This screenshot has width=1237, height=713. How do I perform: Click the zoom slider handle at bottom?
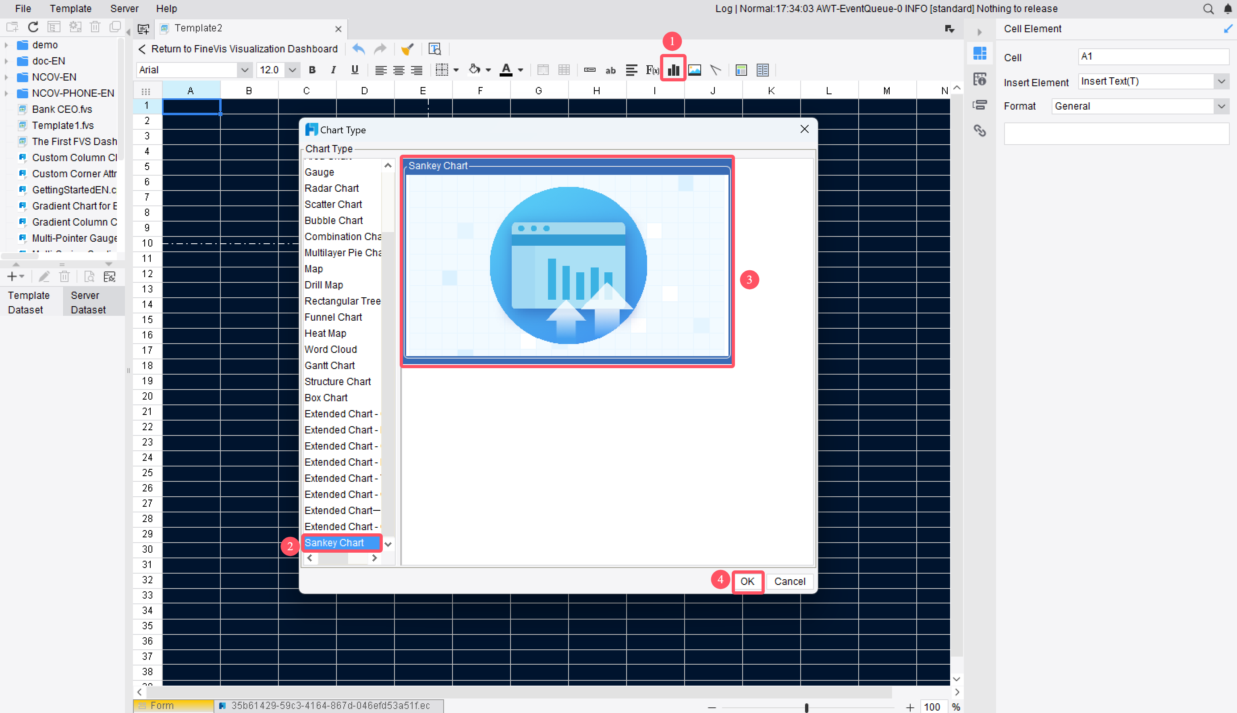point(806,707)
